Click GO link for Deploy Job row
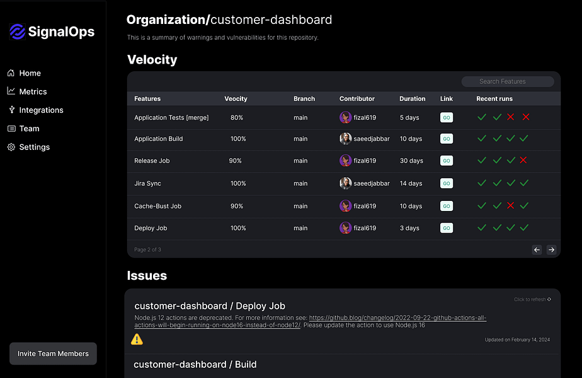The image size is (582, 378). [446, 228]
